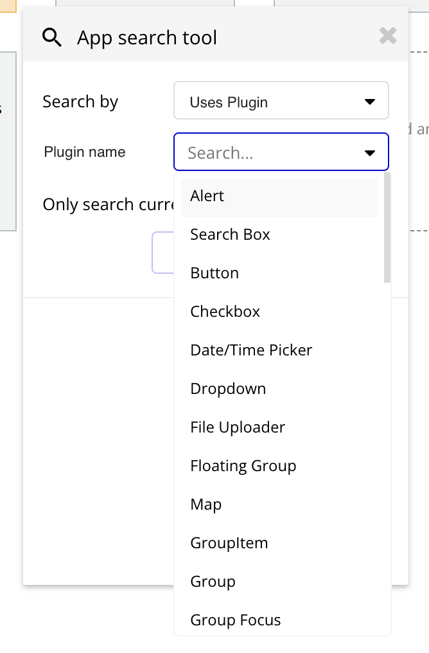Pick Checkbox from the plugin list
The image size is (429, 653).
click(x=225, y=312)
